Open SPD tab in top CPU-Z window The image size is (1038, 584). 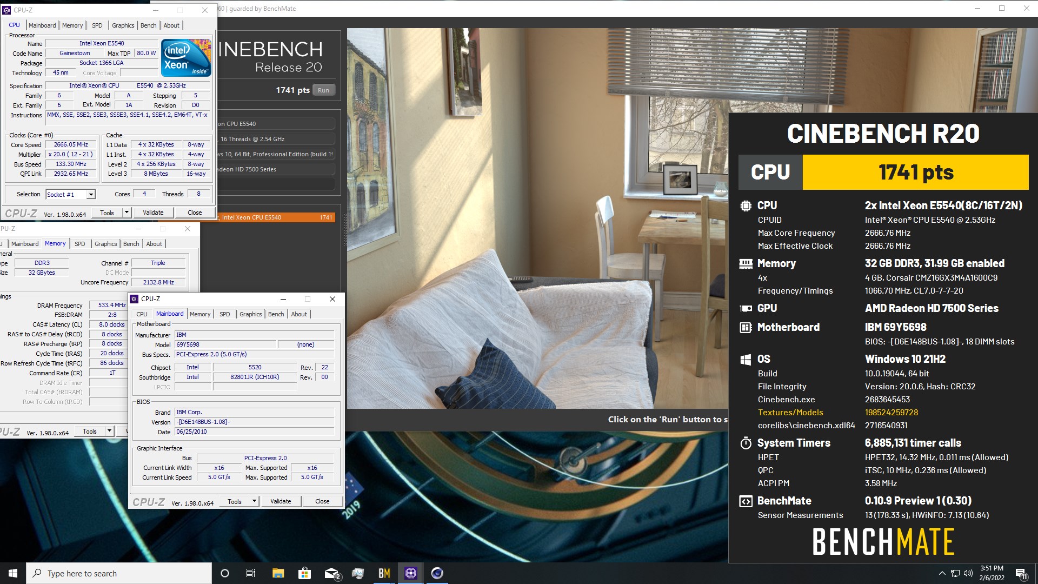click(97, 25)
